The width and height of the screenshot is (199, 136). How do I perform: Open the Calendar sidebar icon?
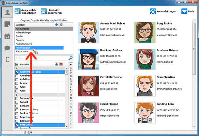[x=8, y=36]
